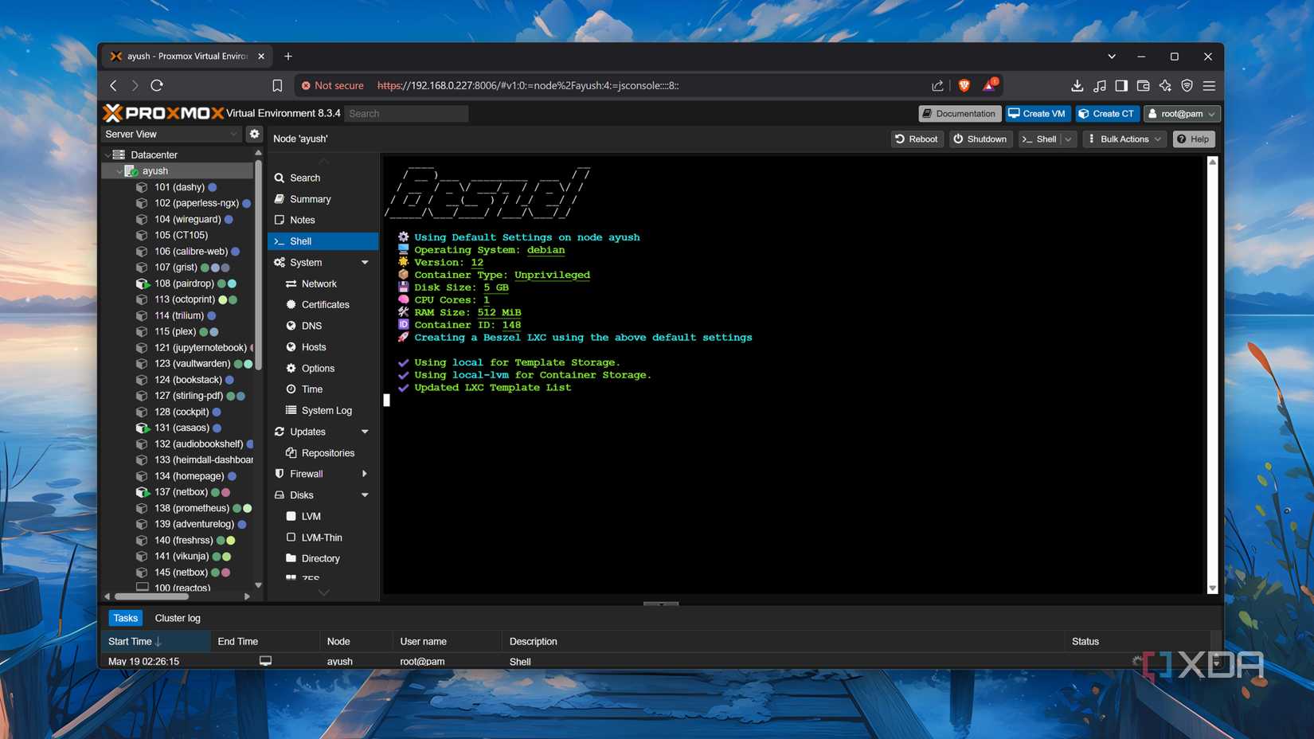This screenshot has width=1314, height=739.
Task: View the Hosts file settings
Action: click(x=312, y=346)
